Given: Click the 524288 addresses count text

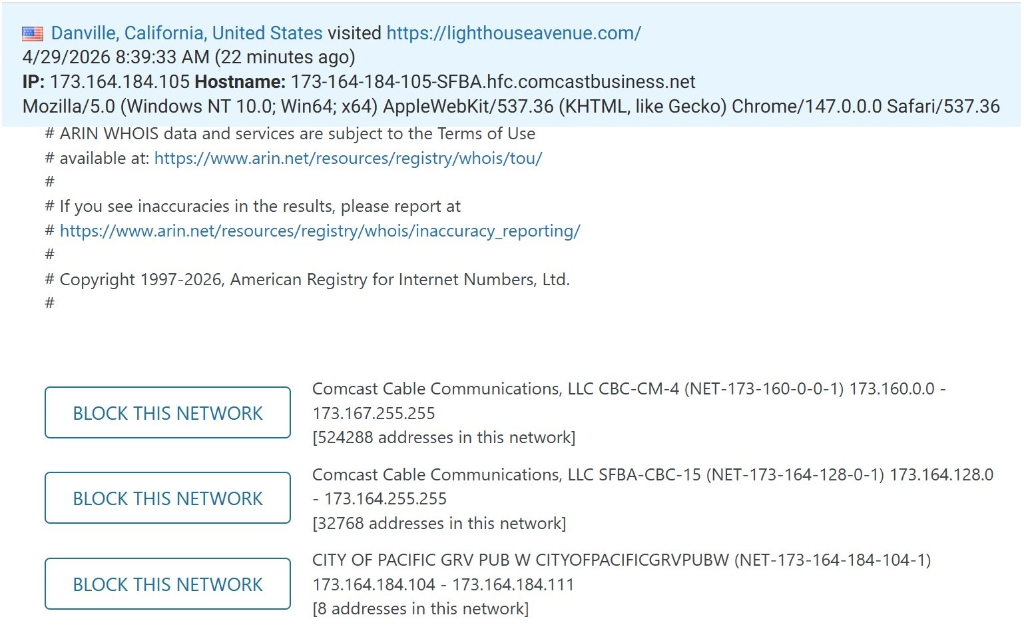Looking at the screenshot, I should [x=443, y=438].
